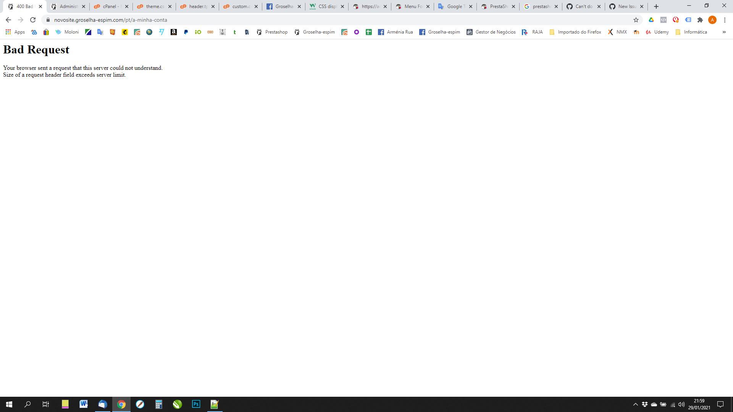Open the Informática bookmarks folder
The height and width of the screenshot is (412, 733).
[x=691, y=32]
